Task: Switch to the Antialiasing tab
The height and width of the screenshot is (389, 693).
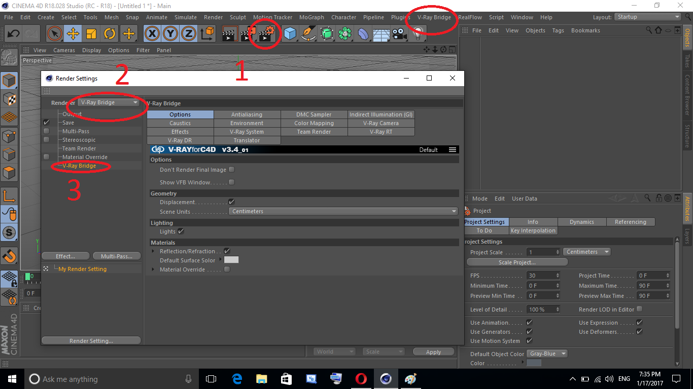Action: click(247, 114)
